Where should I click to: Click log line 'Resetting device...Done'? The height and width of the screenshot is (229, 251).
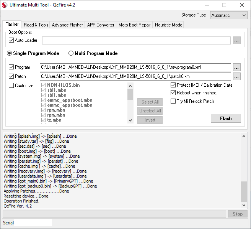point(26,196)
